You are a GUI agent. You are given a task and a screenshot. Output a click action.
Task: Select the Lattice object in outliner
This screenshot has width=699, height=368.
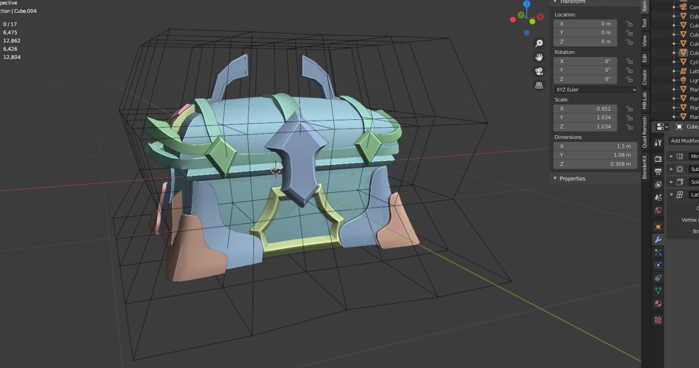pos(689,71)
